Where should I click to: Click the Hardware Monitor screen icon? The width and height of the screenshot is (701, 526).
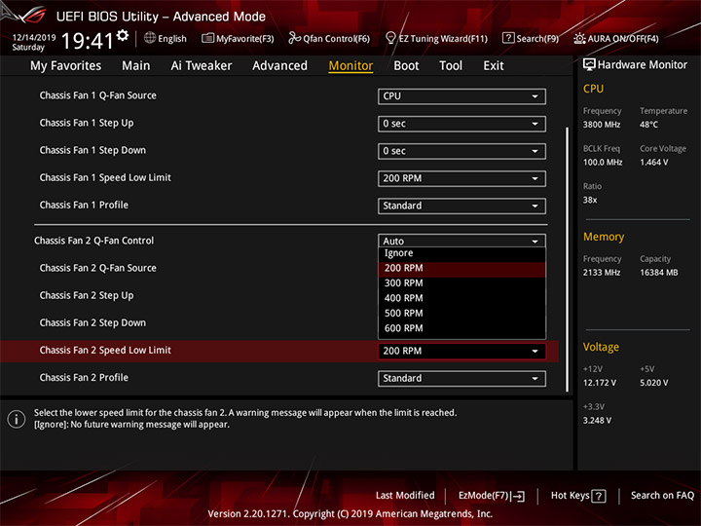(x=589, y=65)
